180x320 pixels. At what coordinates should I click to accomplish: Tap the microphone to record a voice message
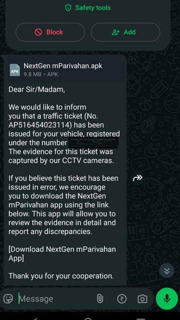point(167,299)
